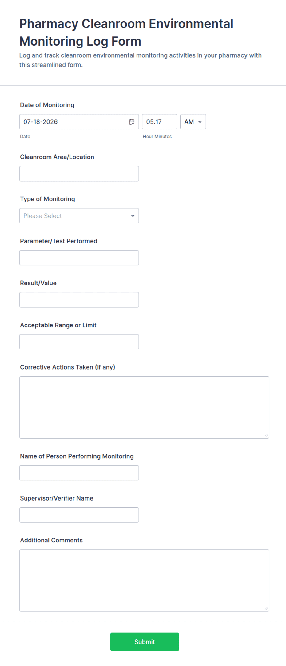This screenshot has height=666, width=286.
Task: Click the Cleanroom Area/Location input
Action: [x=79, y=174]
